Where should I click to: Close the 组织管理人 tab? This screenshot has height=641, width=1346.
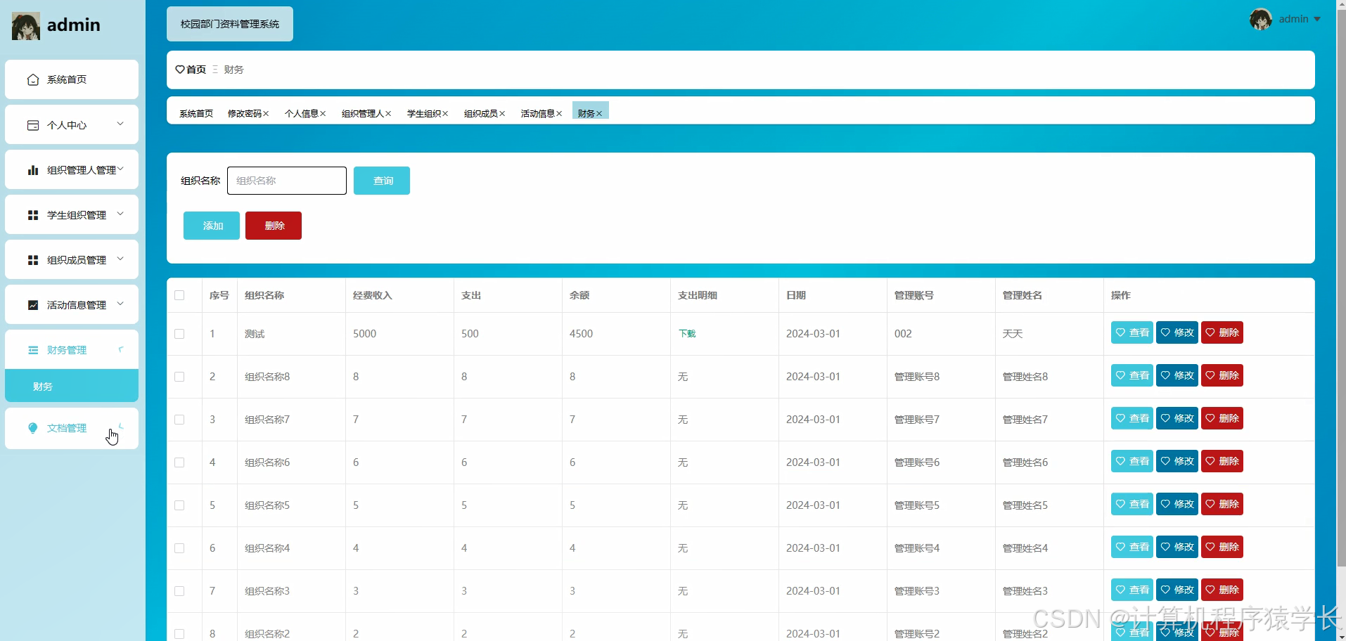pos(388,114)
